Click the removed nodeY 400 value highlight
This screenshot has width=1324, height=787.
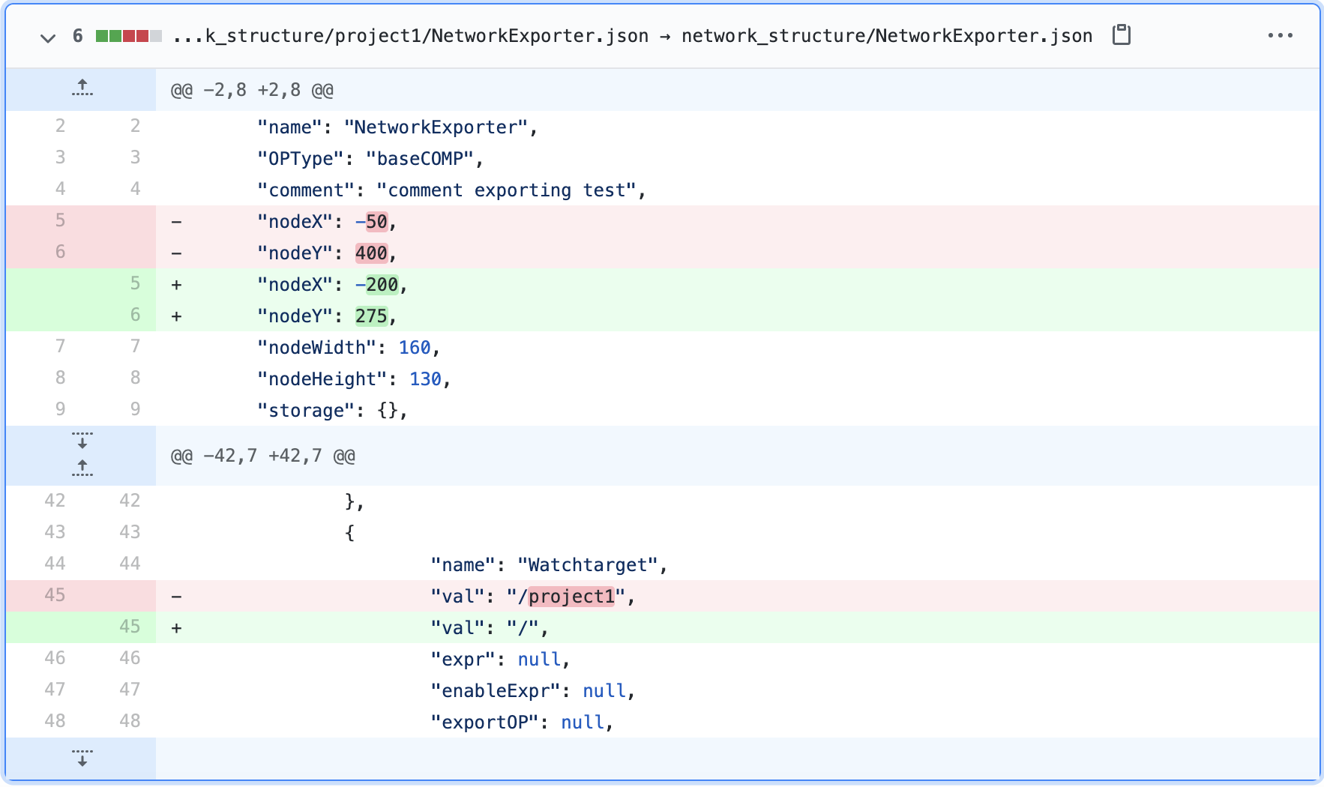pyautogui.click(x=371, y=253)
